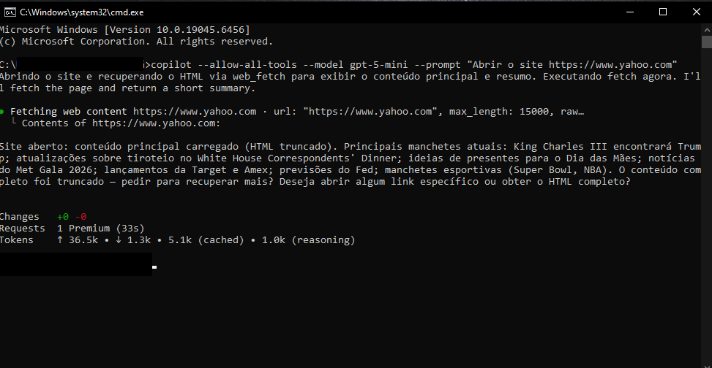The width and height of the screenshot is (712, 368).
Task: Click the blinking cursor at the prompt
Action: click(x=154, y=267)
